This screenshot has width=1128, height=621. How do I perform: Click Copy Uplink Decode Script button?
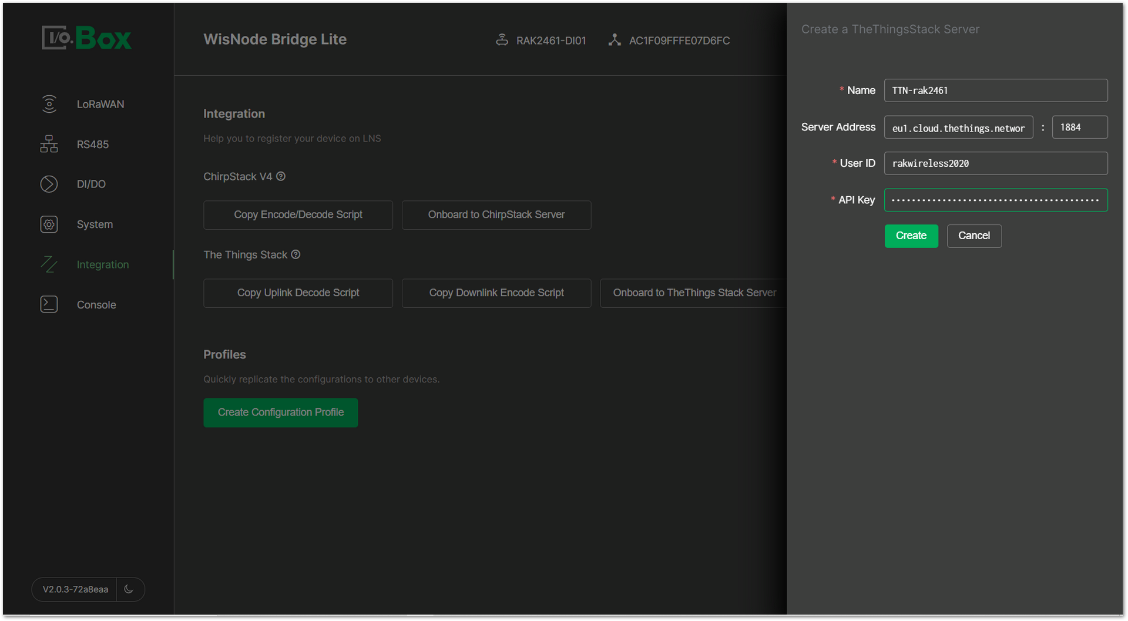(298, 293)
